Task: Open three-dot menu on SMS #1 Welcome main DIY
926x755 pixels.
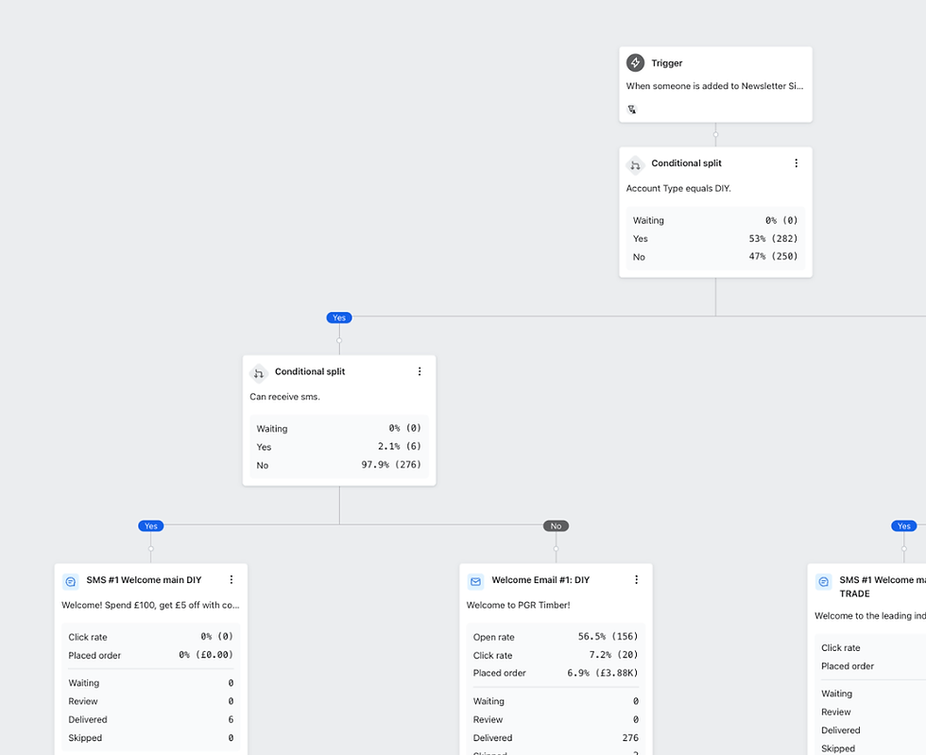Action: click(x=231, y=579)
